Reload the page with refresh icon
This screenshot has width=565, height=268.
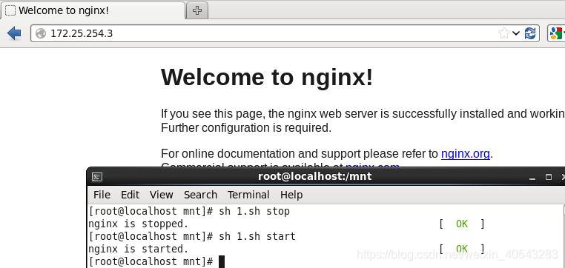click(529, 33)
